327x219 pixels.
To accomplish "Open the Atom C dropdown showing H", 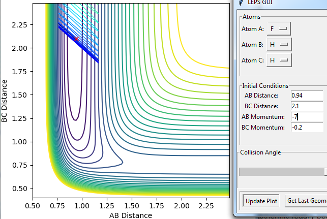I will (x=279, y=60).
